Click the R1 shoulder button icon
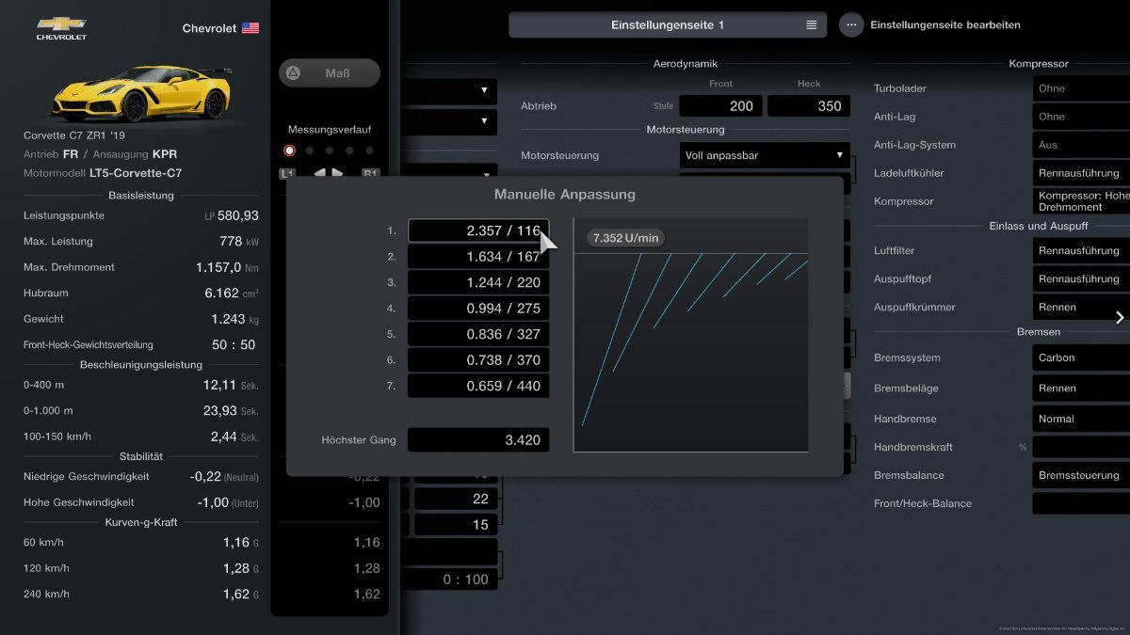The width and height of the screenshot is (1130, 635). coord(371,173)
